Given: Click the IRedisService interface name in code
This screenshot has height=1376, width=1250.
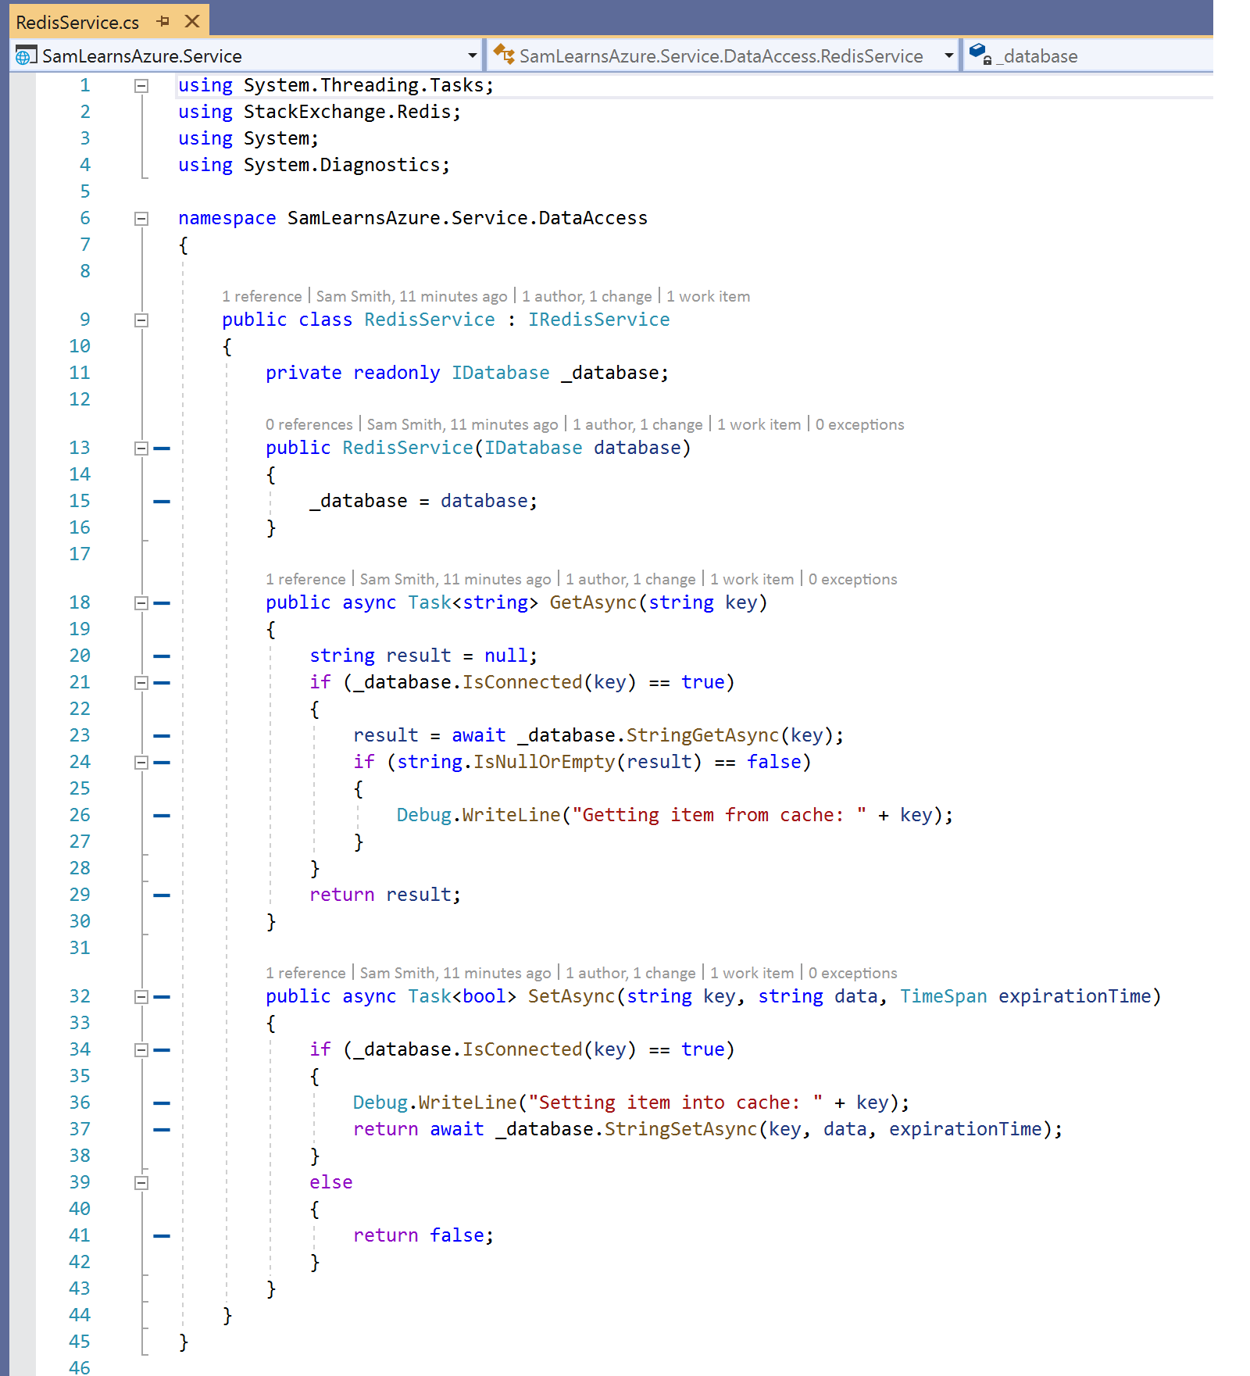Looking at the screenshot, I should point(598,320).
